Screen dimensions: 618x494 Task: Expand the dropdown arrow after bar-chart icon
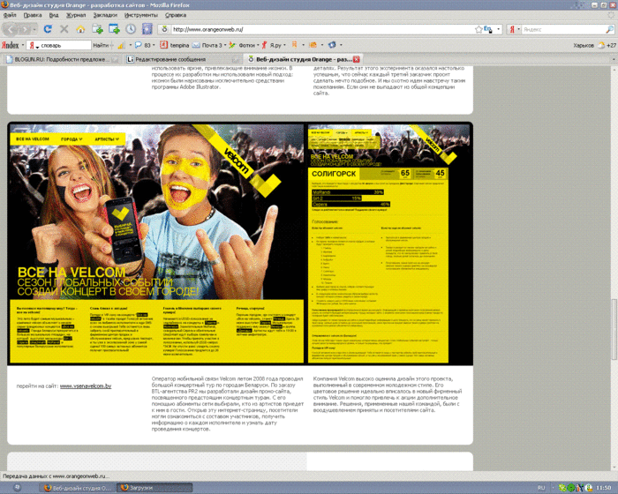coord(131,45)
